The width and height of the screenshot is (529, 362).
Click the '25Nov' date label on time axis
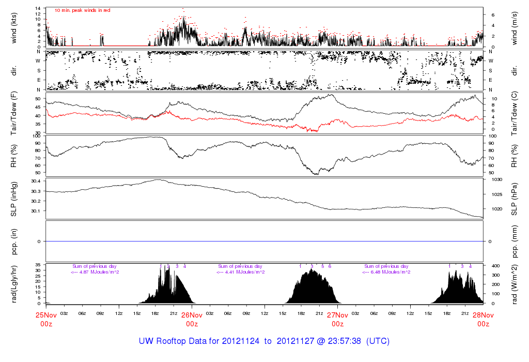46,315
